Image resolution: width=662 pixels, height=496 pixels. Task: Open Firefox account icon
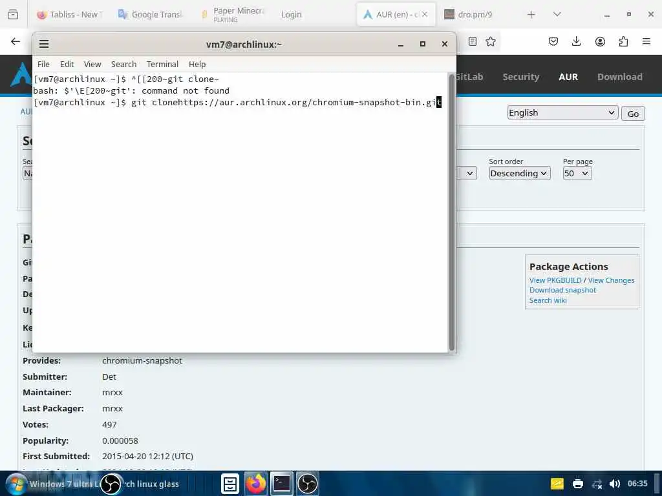point(600,41)
